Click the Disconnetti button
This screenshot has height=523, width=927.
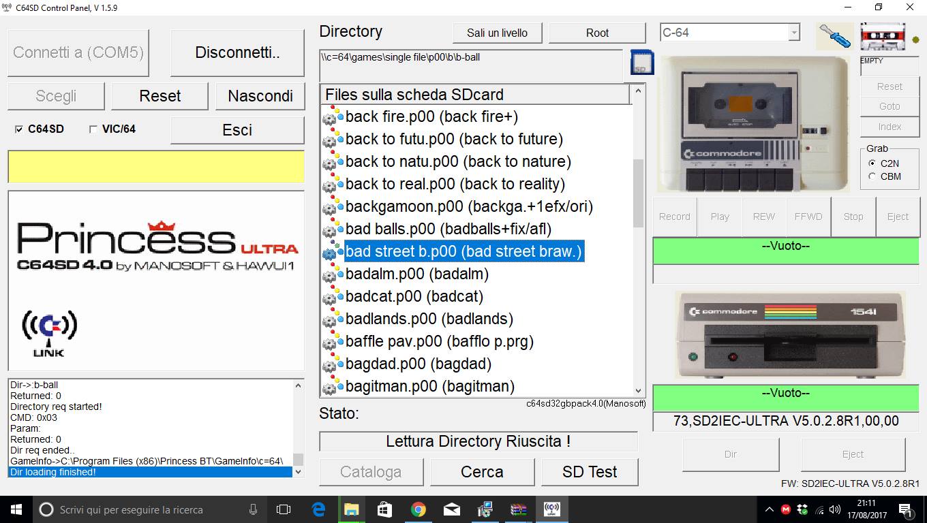[237, 52]
